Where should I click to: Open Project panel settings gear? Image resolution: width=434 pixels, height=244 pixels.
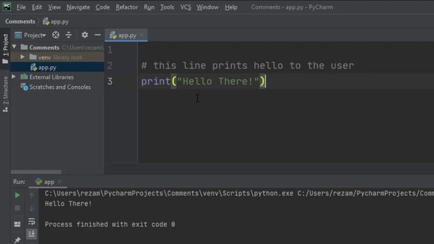tap(85, 35)
